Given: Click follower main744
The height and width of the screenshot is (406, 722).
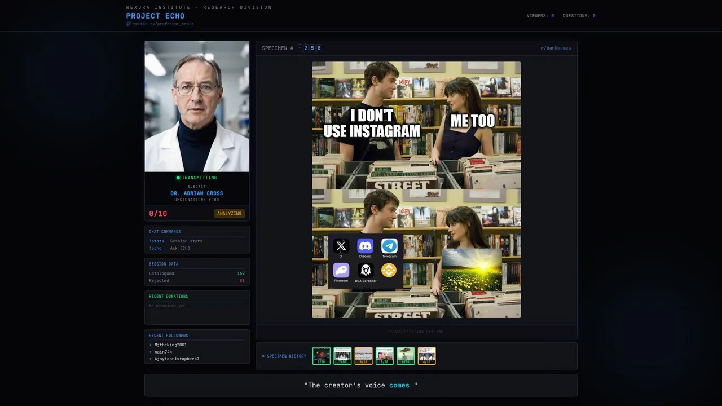Looking at the screenshot, I should click(x=163, y=352).
